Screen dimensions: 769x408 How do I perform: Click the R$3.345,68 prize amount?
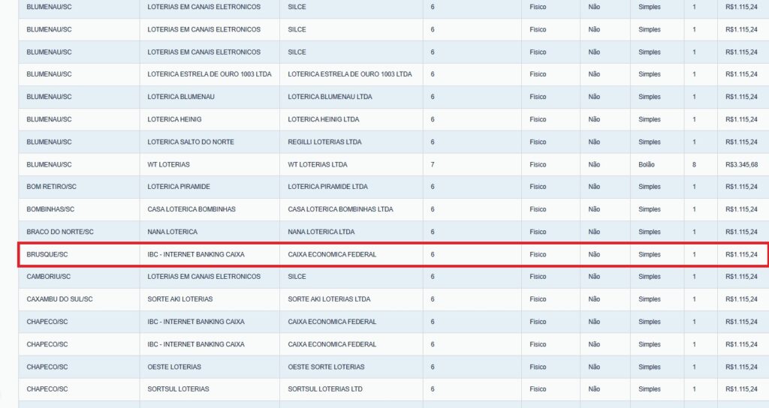pos(741,164)
